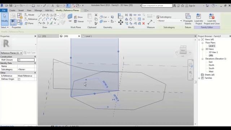
Task: Open the Family Types dialog icon
Action: click(x=20, y=22)
